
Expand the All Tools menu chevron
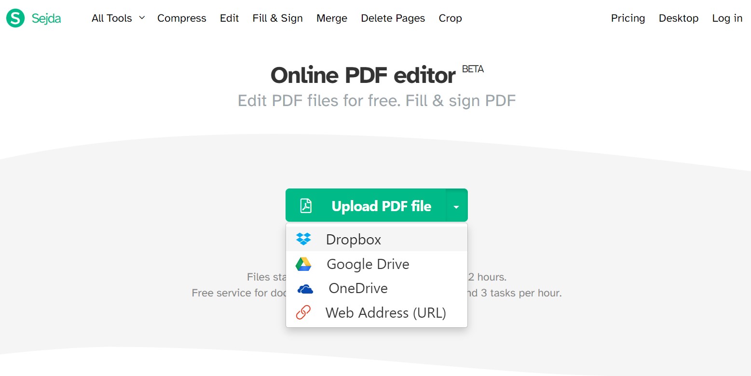(x=142, y=18)
